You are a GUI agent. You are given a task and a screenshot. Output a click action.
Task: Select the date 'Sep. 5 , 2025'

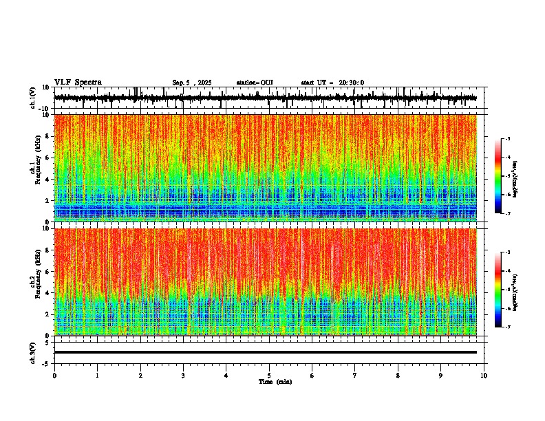click(x=192, y=83)
